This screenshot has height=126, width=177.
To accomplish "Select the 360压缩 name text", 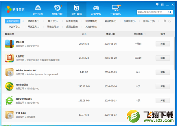I will [20, 42].
